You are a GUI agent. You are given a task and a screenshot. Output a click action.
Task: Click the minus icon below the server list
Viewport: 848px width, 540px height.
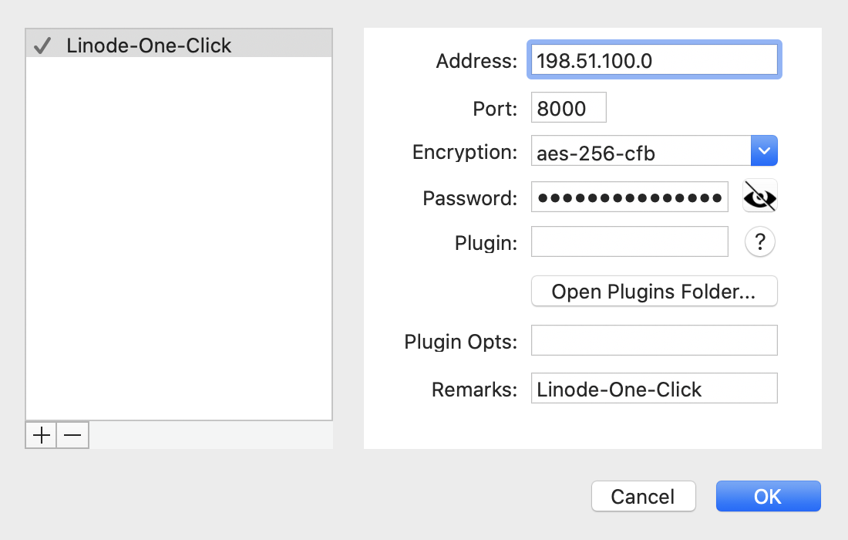(x=72, y=435)
